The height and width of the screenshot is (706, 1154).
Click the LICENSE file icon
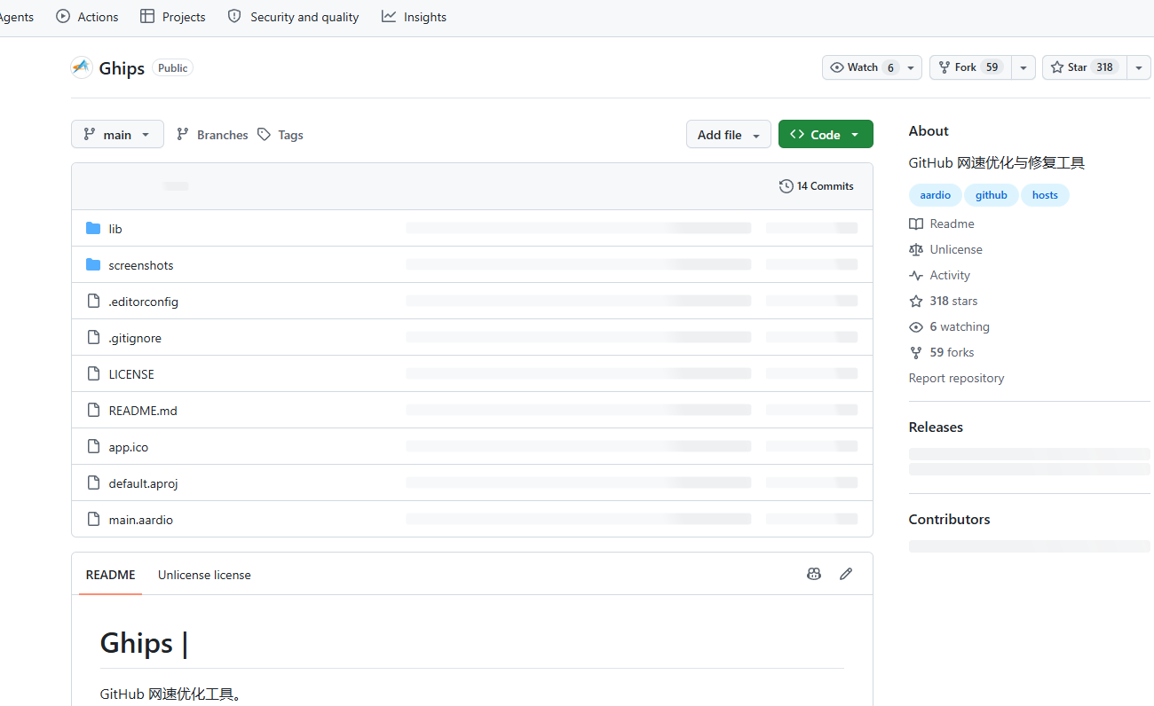tap(93, 374)
